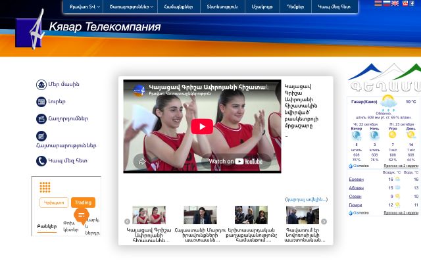Click the Гавар(Камо) weather location text

point(364,102)
